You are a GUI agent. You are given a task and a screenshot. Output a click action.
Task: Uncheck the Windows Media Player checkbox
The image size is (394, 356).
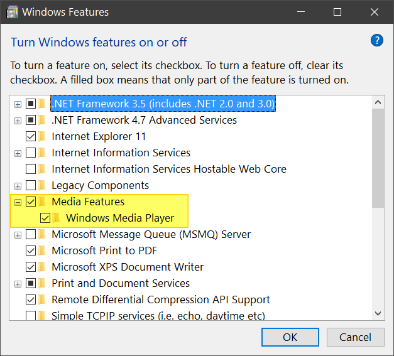pyautogui.click(x=45, y=218)
